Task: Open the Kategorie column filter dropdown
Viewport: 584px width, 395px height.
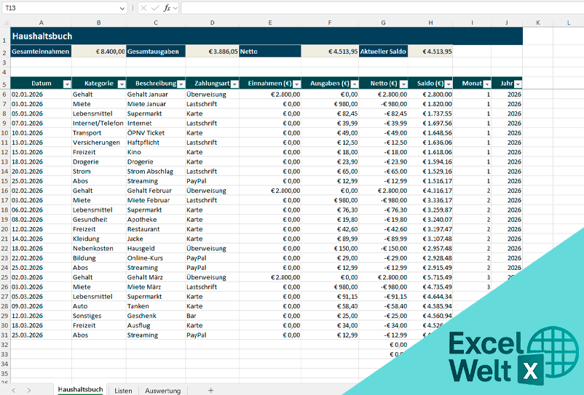Action: click(x=121, y=84)
